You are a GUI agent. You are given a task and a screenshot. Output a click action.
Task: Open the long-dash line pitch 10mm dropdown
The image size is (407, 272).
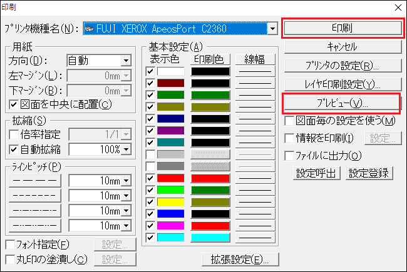tap(126, 181)
